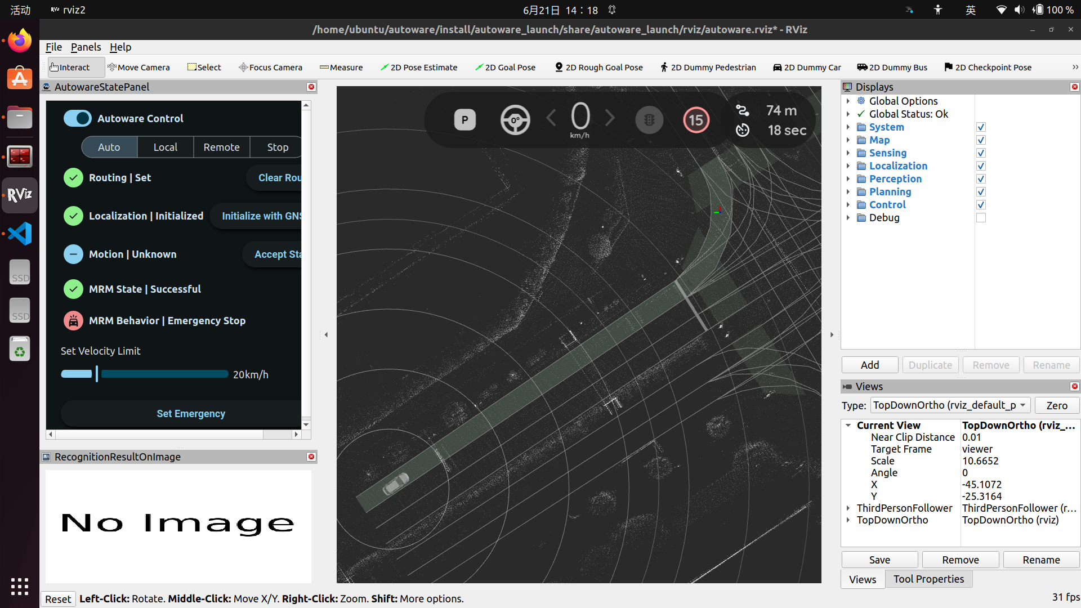Toggle visibility checkbox for Perception
This screenshot has width=1081, height=608.
[x=980, y=179]
